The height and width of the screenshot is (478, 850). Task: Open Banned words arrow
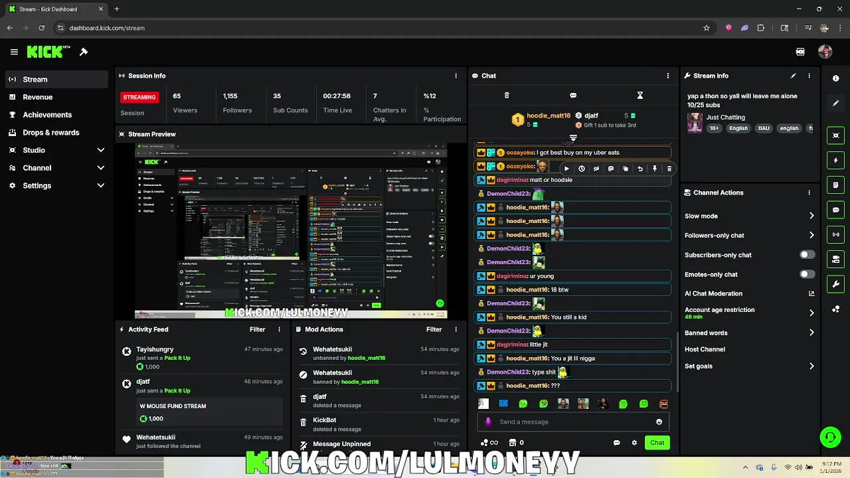point(811,333)
